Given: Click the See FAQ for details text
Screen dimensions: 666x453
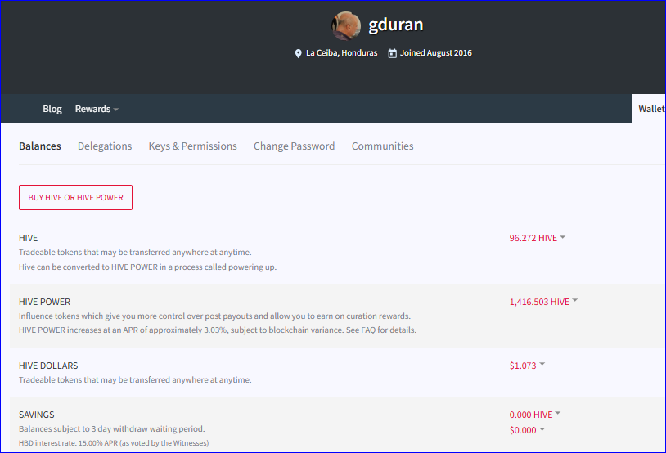Looking at the screenshot, I should (381, 330).
